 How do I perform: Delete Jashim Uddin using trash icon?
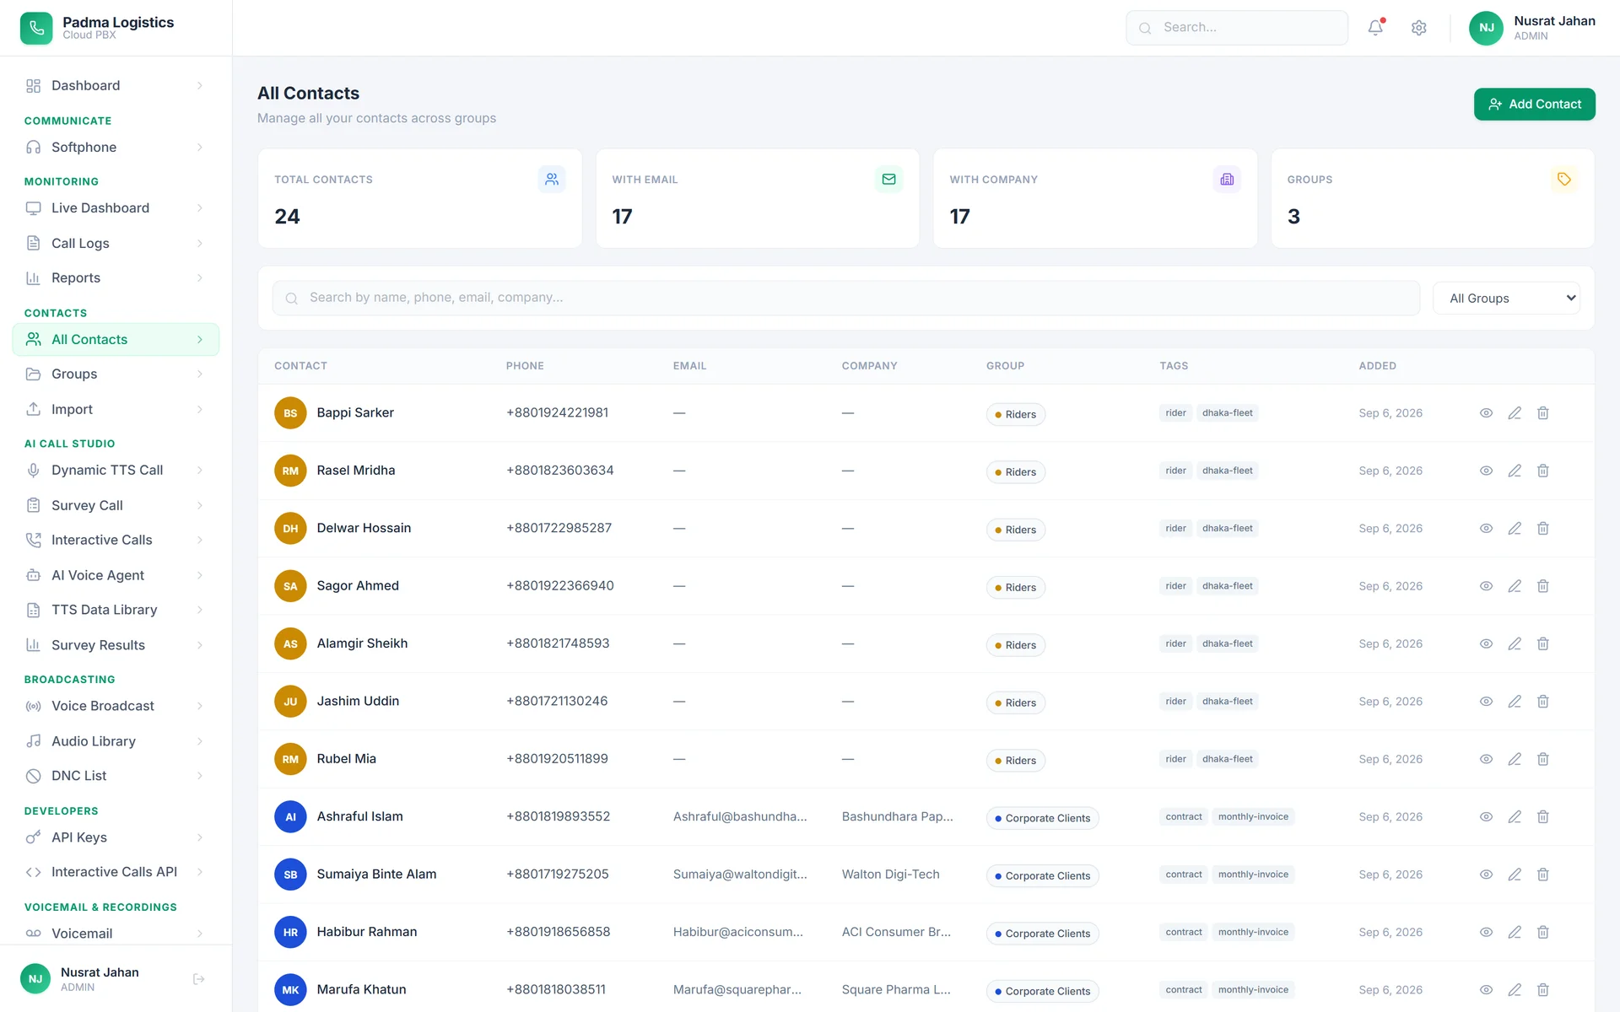1543,702
